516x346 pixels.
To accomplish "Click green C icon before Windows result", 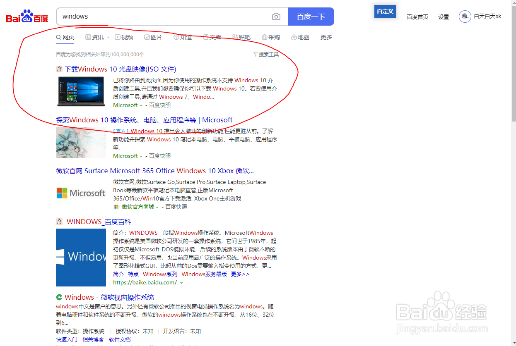I will (x=59, y=297).
